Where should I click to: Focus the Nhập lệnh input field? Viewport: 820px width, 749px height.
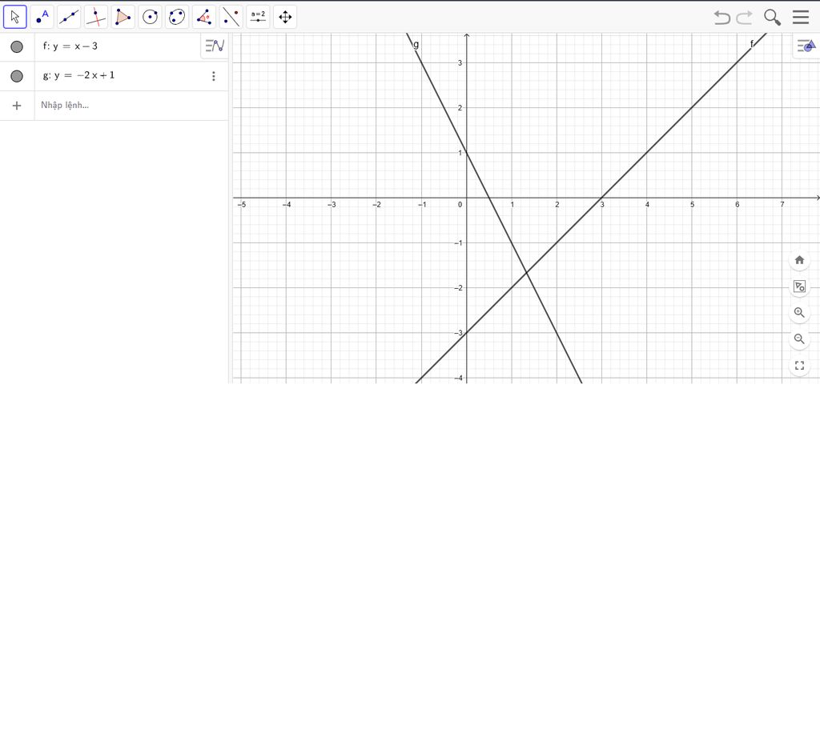pyautogui.click(x=131, y=106)
